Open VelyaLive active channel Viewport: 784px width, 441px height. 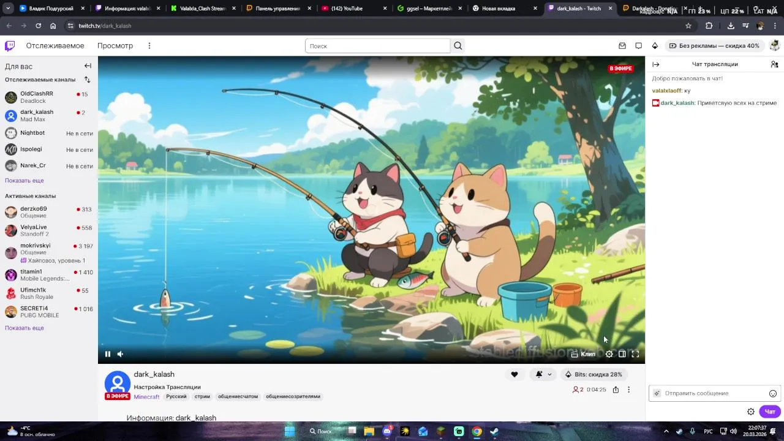click(48, 230)
